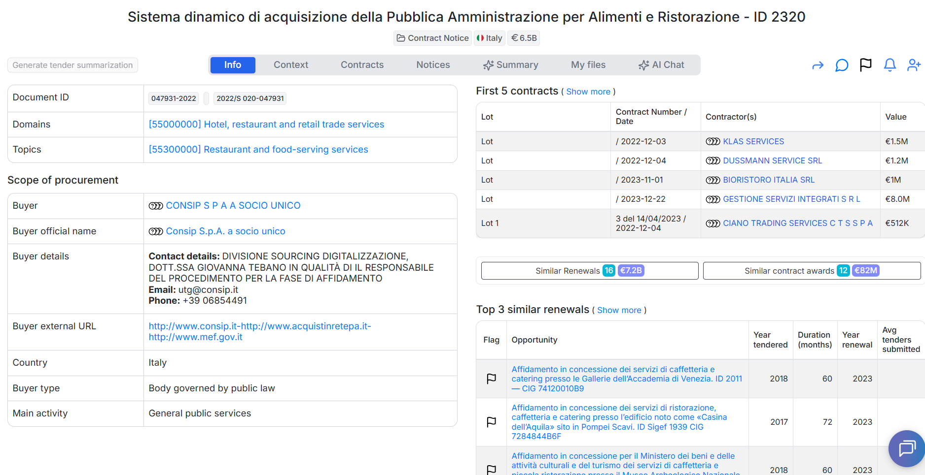
Task: Click the €6.5B value badge
Action: pos(524,38)
